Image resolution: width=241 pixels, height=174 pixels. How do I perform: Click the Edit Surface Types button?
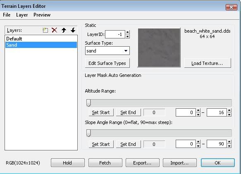(x=107, y=63)
